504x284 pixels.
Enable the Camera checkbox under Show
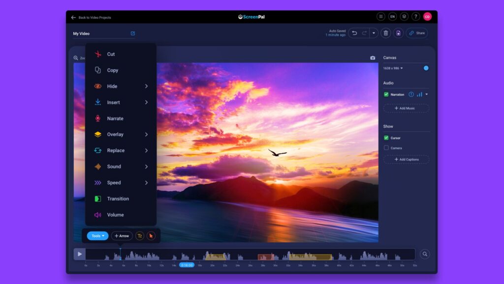point(386,148)
